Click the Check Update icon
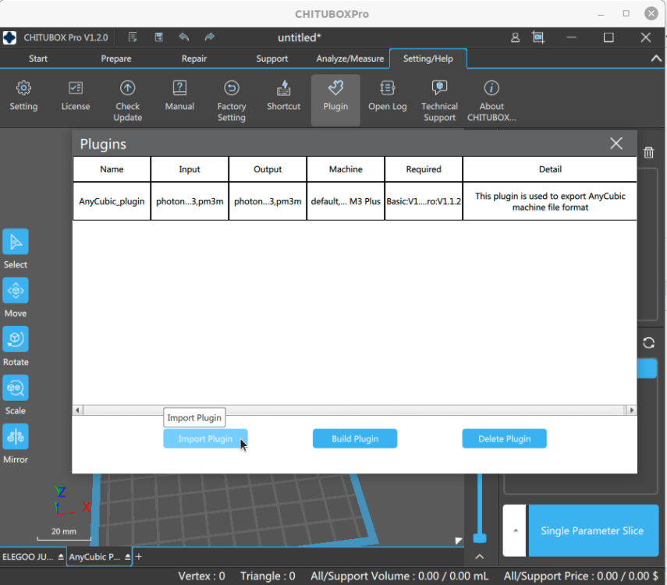This screenshot has height=585, width=667. pyautogui.click(x=127, y=88)
